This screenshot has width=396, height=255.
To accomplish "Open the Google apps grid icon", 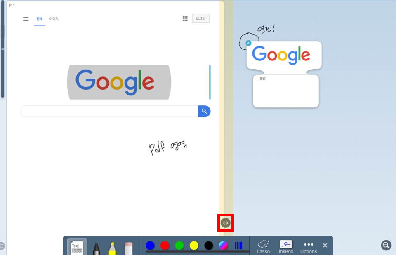I will 185,19.
